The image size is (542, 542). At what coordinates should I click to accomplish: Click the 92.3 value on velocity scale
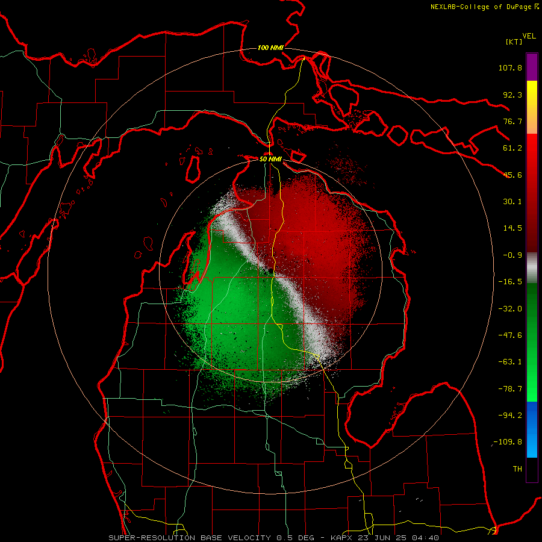point(512,95)
